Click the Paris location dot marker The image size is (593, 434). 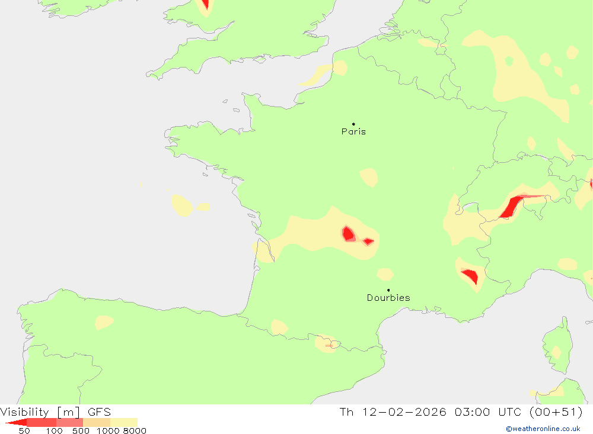(x=353, y=124)
